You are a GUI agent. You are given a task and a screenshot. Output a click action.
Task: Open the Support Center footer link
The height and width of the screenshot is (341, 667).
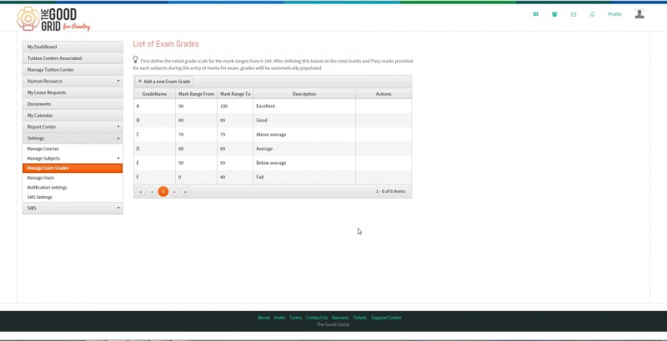pyautogui.click(x=386, y=318)
